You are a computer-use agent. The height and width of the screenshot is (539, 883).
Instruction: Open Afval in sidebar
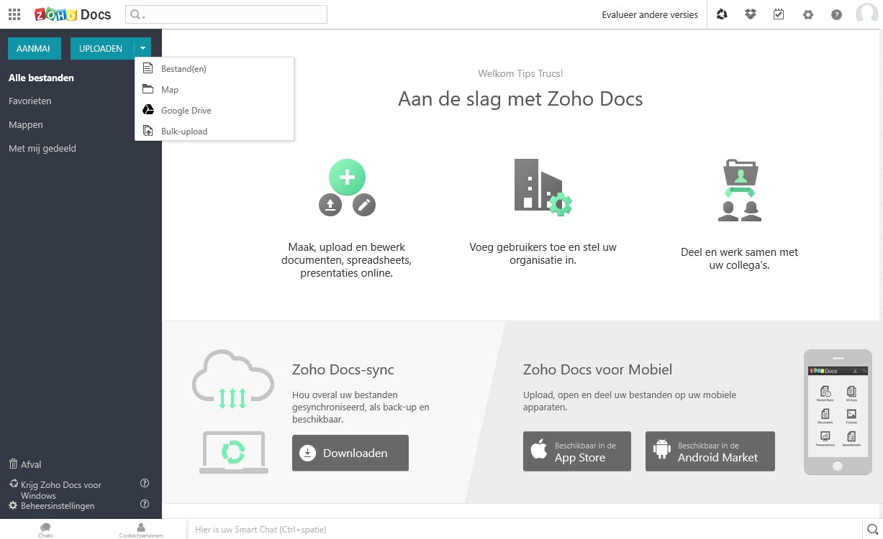(x=31, y=464)
